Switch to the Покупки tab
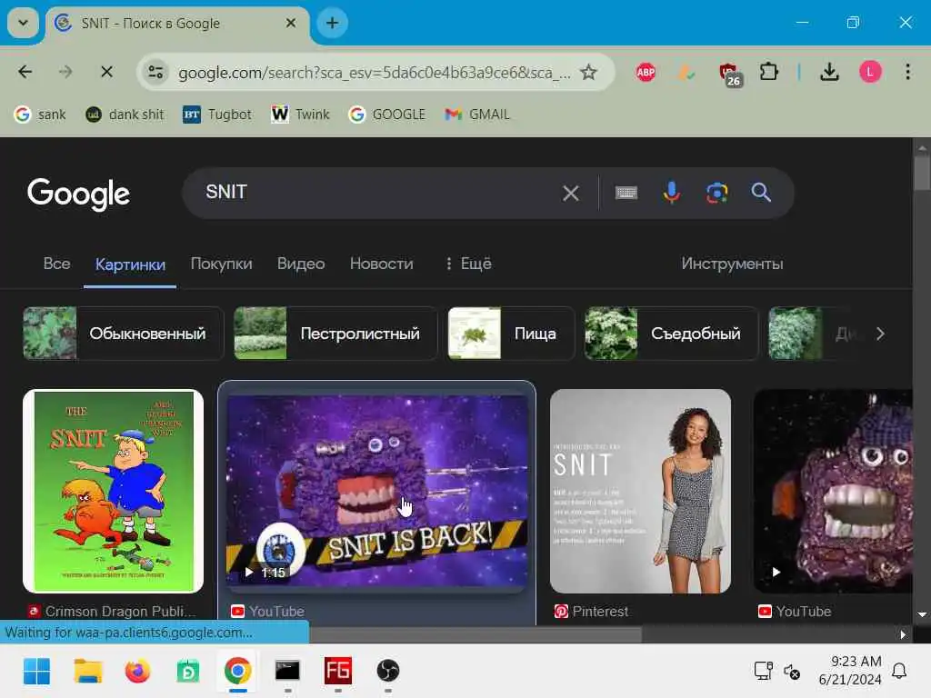Viewport: 931px width, 698px height. tap(222, 264)
